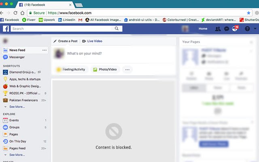Click the Create a Post tab
This screenshot has width=259, height=162.
click(66, 41)
